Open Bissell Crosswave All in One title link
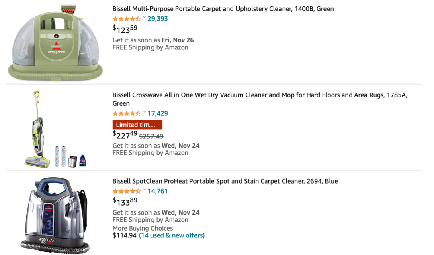 260,95
